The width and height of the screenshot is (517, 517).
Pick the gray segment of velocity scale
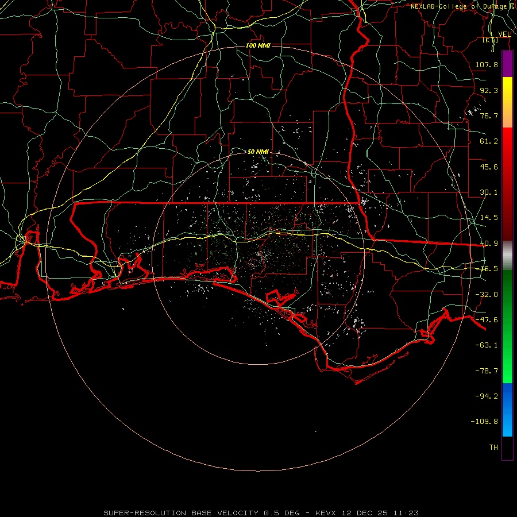pos(507,256)
